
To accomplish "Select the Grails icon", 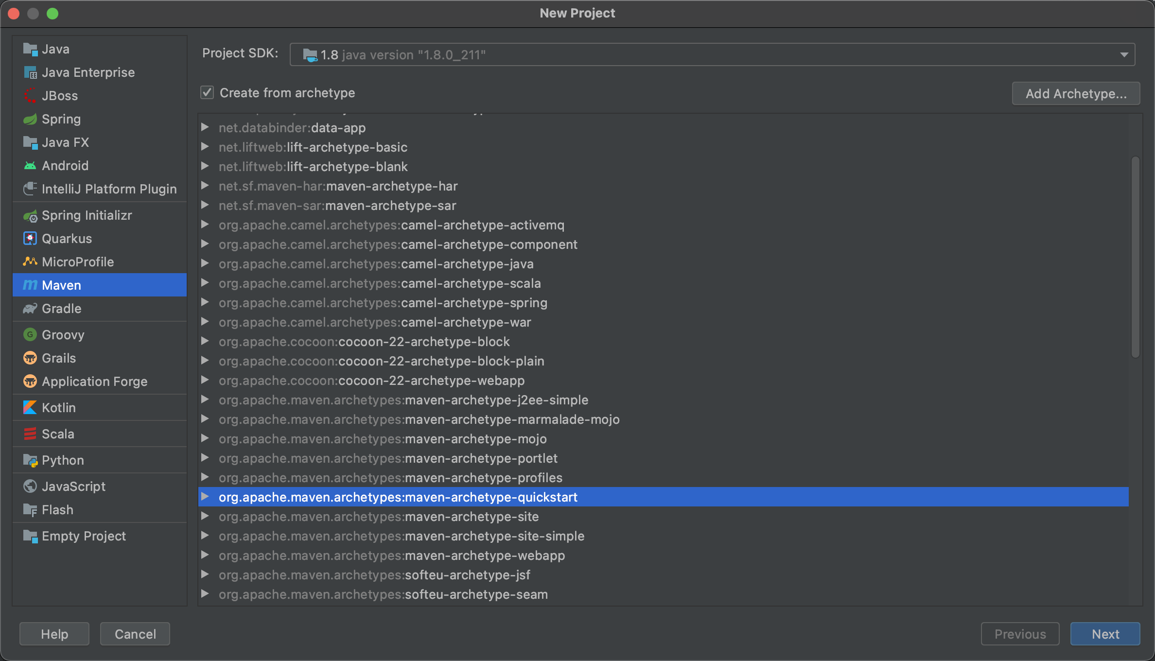I will pyautogui.click(x=30, y=358).
